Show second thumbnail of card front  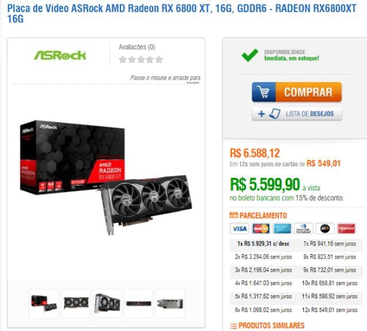pyautogui.click(x=76, y=304)
